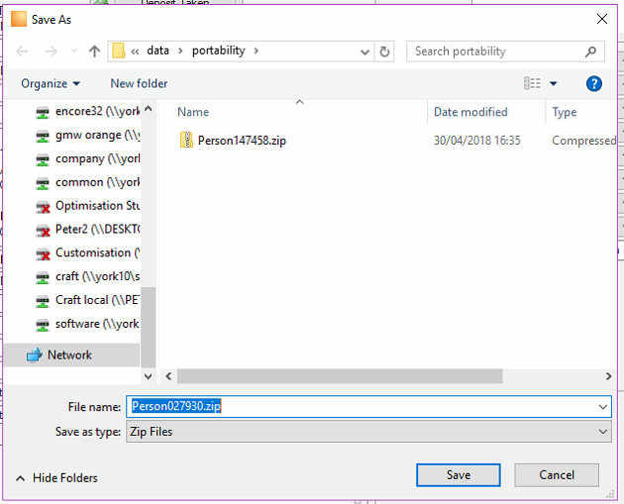The width and height of the screenshot is (624, 504).
Task: Open the view options dropdown arrow
Action: [553, 83]
